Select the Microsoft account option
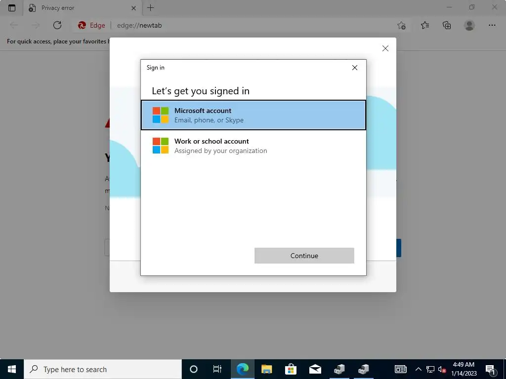Image resolution: width=506 pixels, height=379 pixels. pyautogui.click(x=253, y=115)
